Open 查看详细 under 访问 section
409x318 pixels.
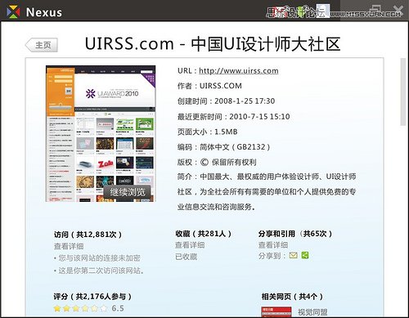tap(69, 246)
